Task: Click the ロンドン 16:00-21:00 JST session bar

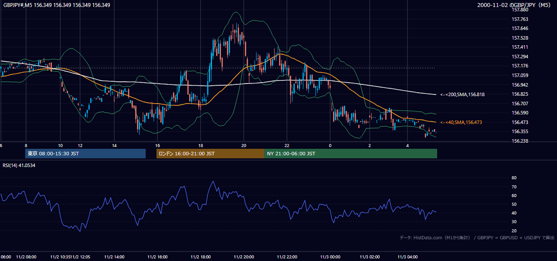Action: (x=210, y=154)
